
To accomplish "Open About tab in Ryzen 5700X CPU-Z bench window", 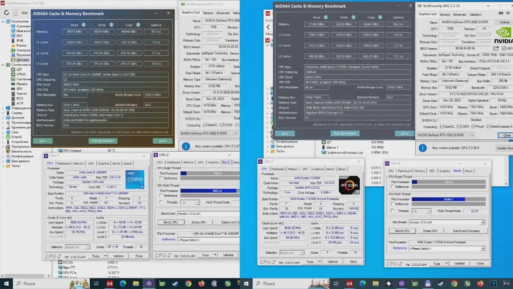I will 469,171.
